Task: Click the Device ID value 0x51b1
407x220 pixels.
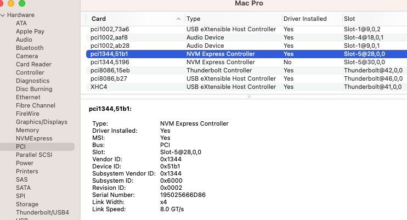Action: coord(170,166)
